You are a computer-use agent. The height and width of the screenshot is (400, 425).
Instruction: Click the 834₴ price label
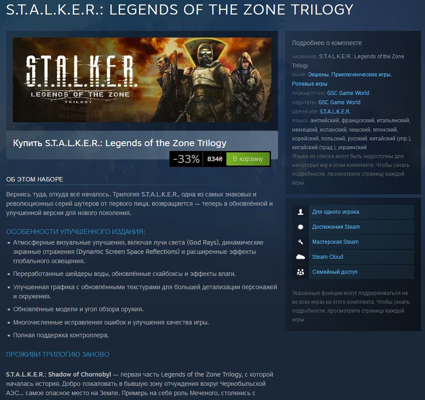tap(214, 159)
